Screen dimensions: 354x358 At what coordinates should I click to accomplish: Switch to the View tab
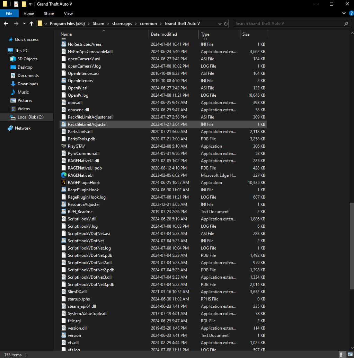tap(68, 14)
